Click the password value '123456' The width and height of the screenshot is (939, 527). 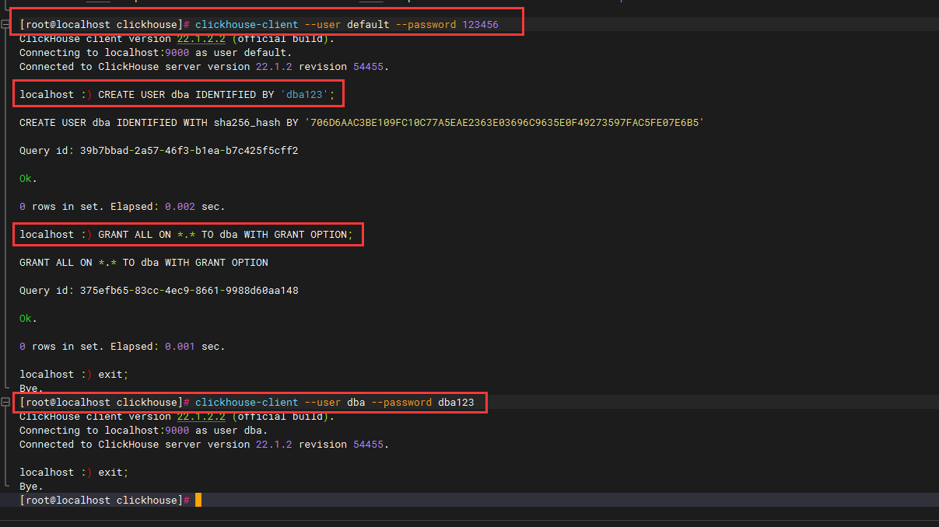coord(480,25)
